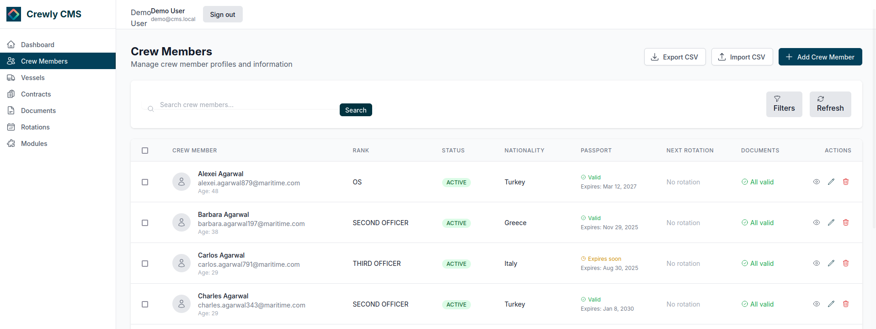
Task: Click the demo@cms.local user email
Action: 173,19
